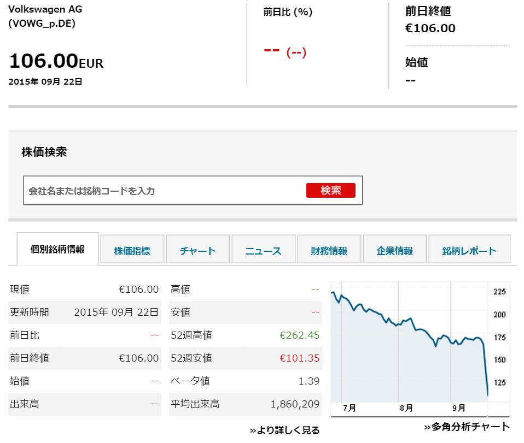Screen dimensions: 524x443
Task: Click the 平均出来高 value 1,860,209
Action: point(295,404)
